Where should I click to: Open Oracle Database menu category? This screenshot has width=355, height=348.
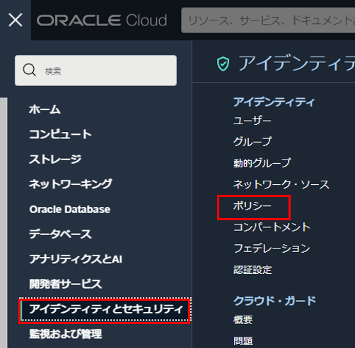[70, 209]
